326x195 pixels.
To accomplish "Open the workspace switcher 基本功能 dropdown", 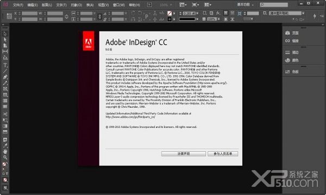I will tap(246, 4).
